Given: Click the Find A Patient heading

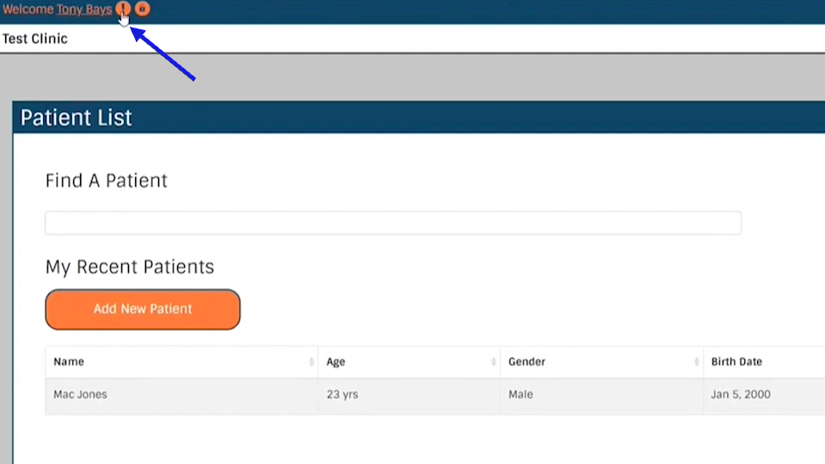Looking at the screenshot, I should (x=107, y=181).
